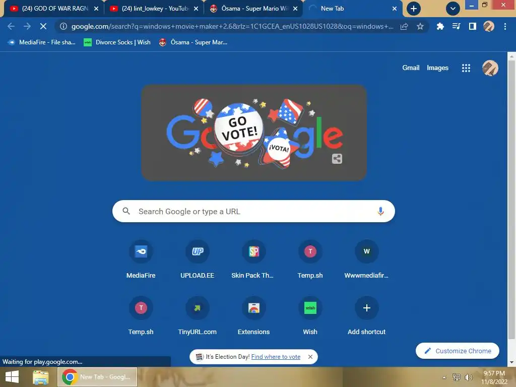Close the Osama Super Mario tab

point(295,9)
